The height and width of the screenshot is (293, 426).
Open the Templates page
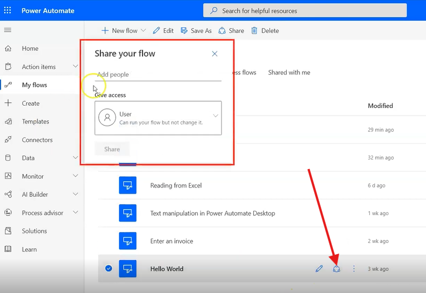point(36,122)
